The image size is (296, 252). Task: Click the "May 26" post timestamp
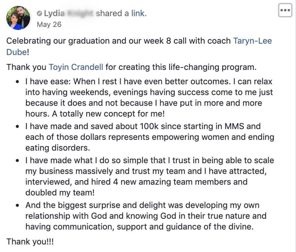click(x=49, y=24)
